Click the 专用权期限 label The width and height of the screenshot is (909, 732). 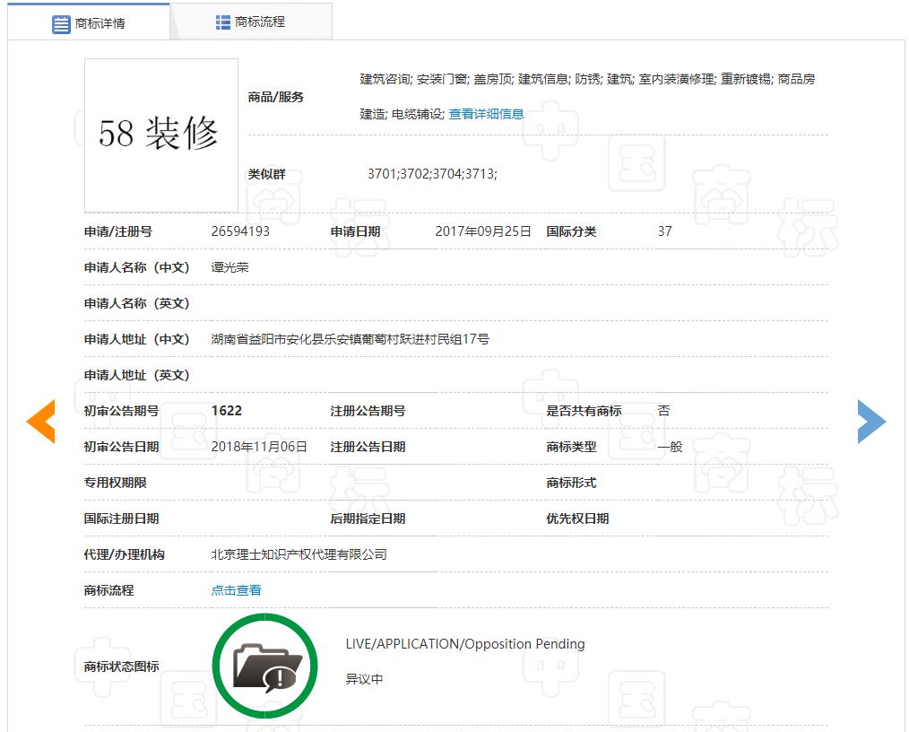tap(116, 483)
